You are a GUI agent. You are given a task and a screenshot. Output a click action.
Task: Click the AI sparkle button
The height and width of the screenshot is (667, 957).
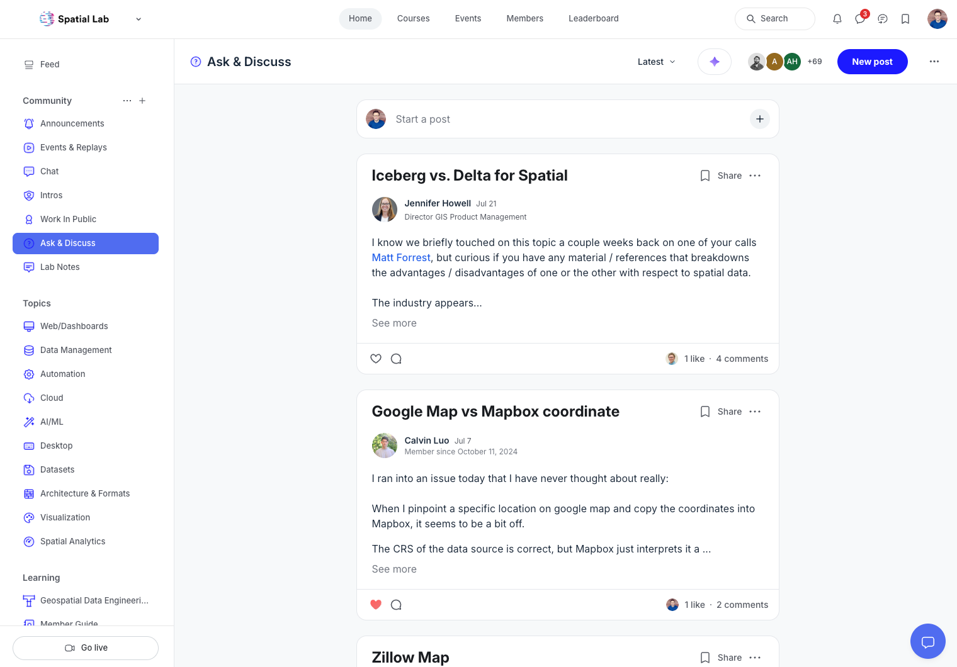(x=715, y=62)
